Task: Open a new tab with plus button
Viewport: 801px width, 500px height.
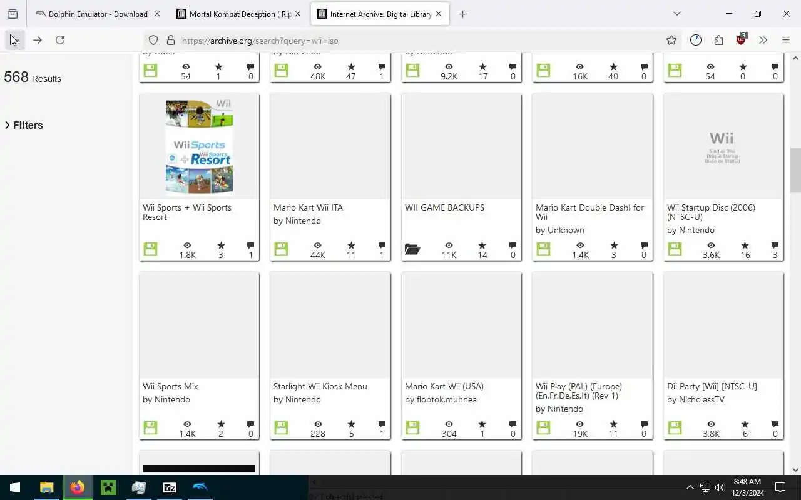Action: click(462, 14)
